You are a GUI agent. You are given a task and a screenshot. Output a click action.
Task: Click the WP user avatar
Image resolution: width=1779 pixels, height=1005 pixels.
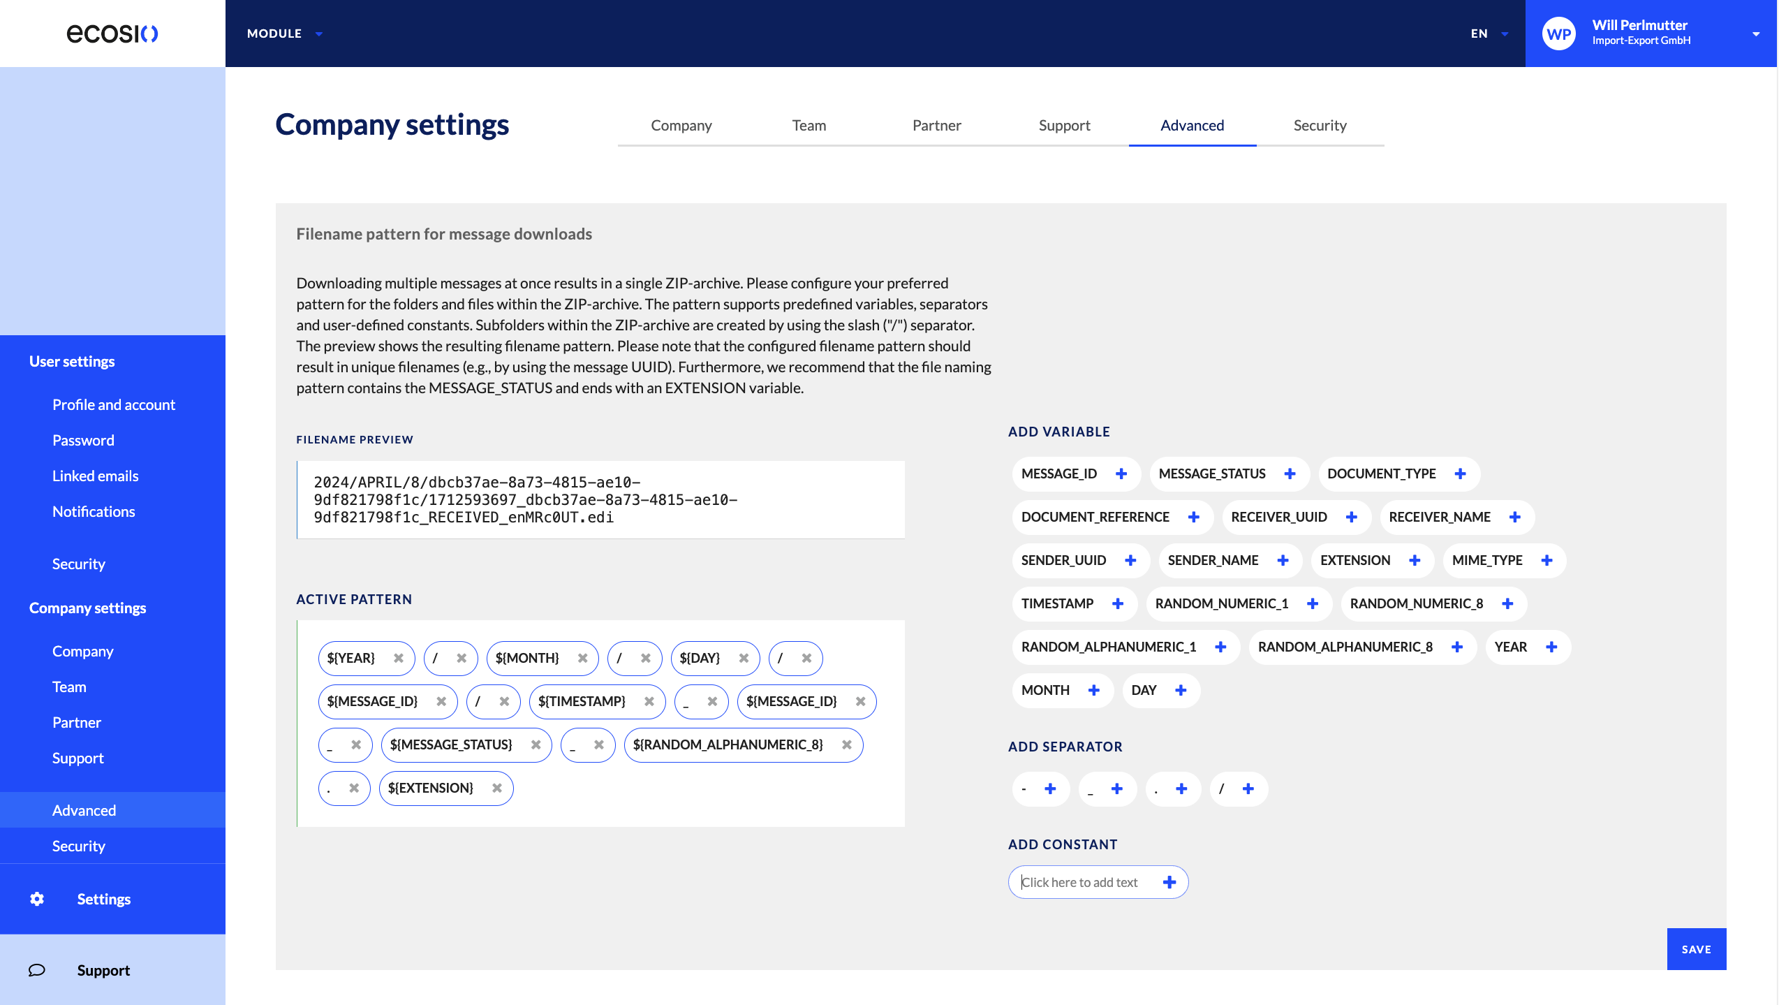pos(1559,34)
